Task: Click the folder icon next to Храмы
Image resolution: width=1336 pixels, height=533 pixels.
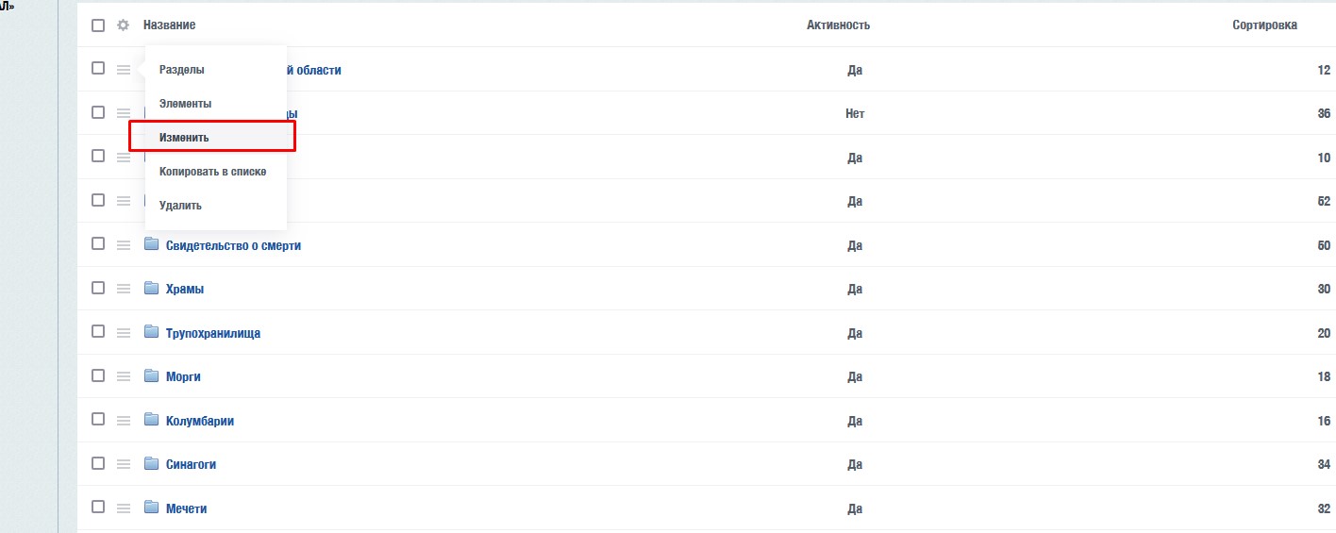Action: (152, 289)
